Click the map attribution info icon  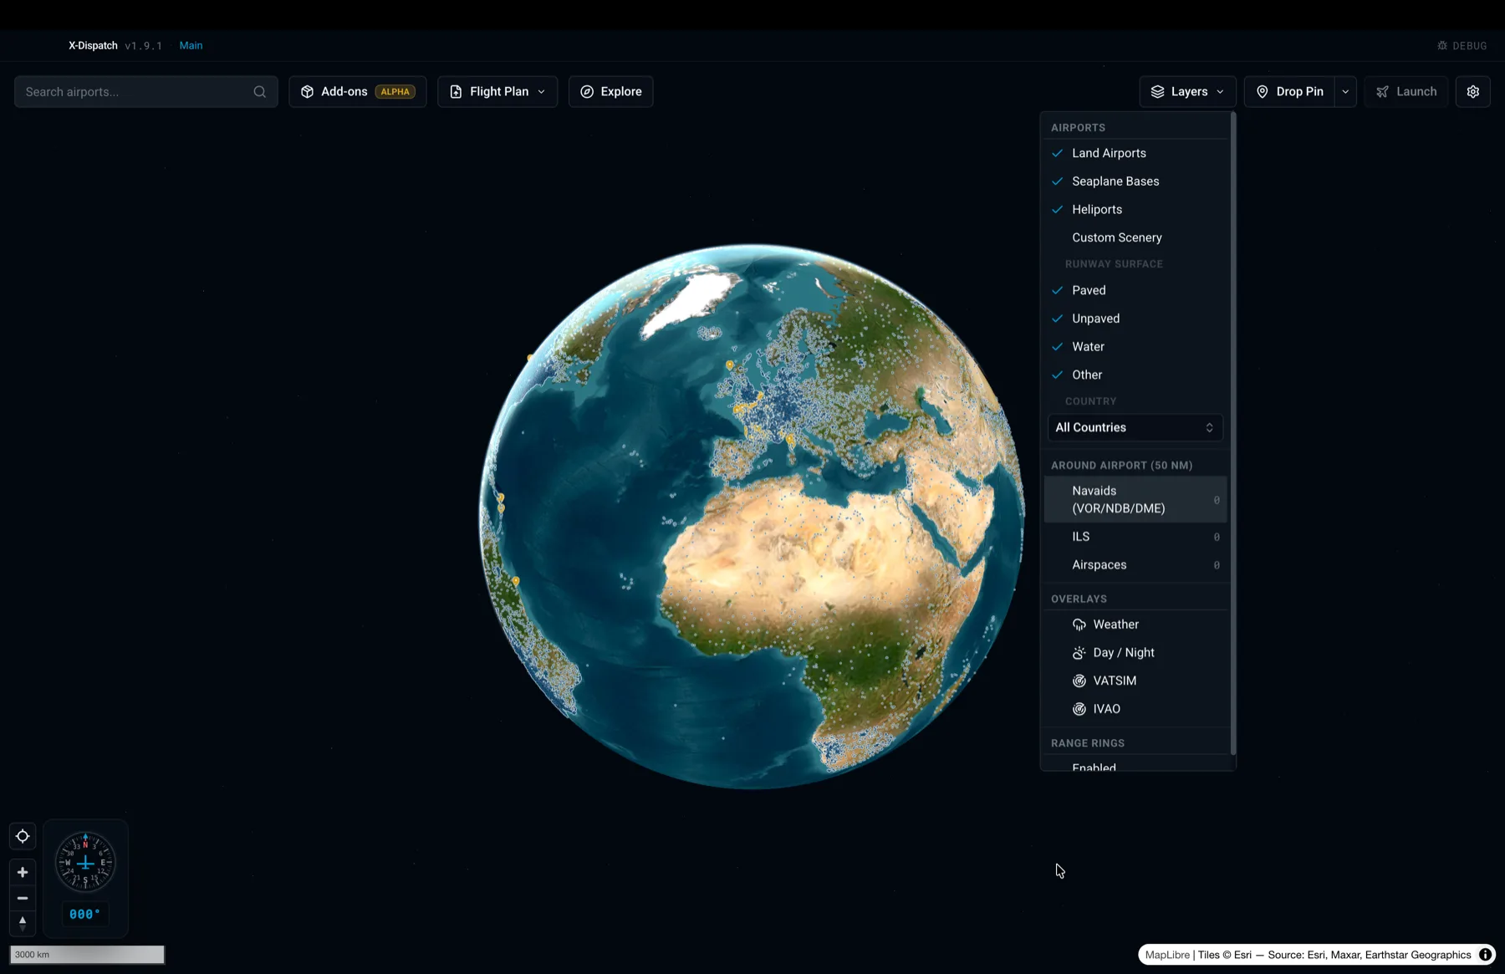tap(1485, 955)
